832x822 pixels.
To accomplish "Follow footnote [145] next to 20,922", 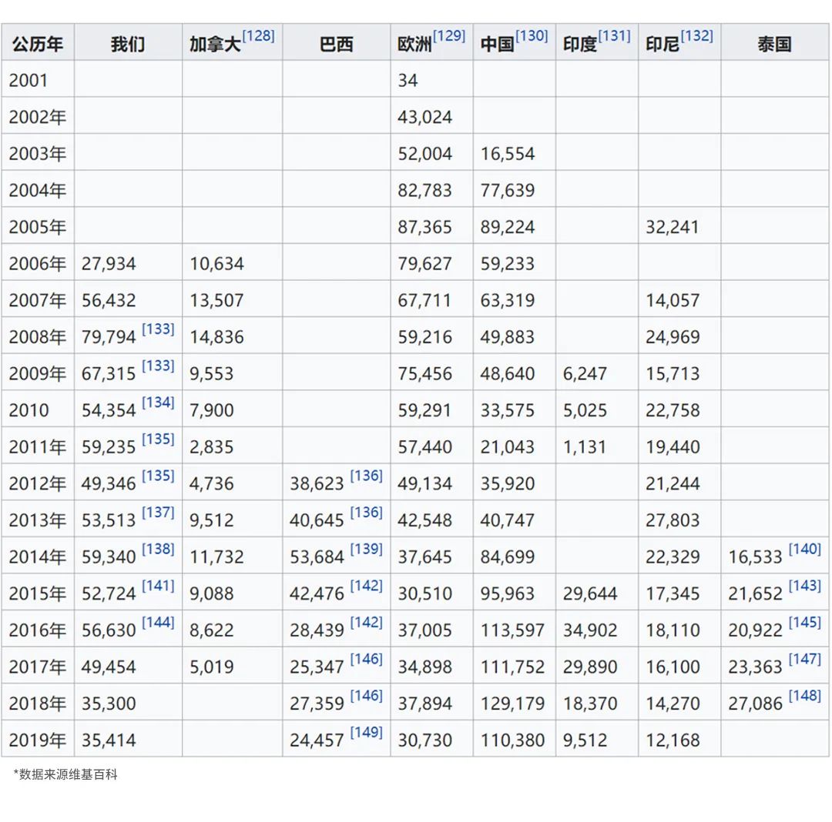I will [805, 622].
